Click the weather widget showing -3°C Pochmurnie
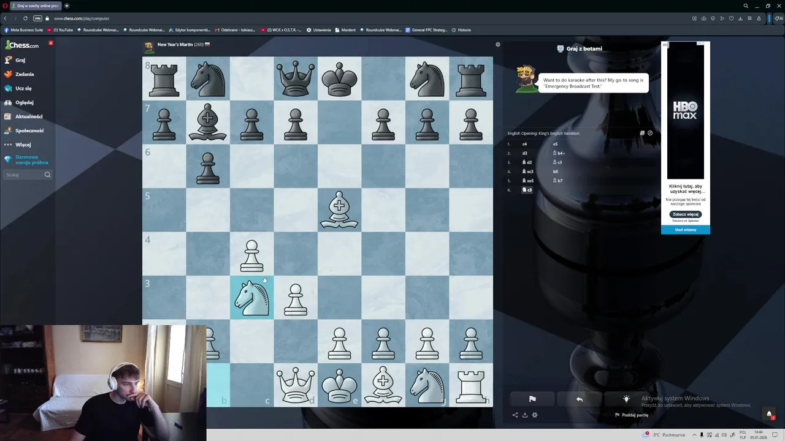 coord(664,434)
